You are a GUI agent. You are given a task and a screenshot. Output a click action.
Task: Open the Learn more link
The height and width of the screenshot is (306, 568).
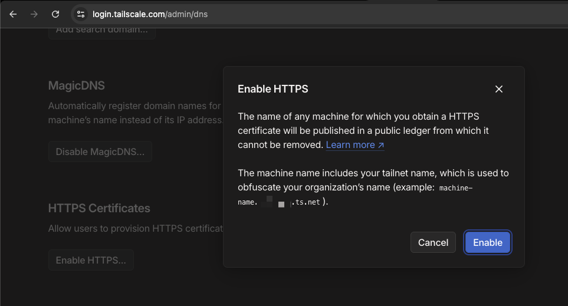point(355,145)
